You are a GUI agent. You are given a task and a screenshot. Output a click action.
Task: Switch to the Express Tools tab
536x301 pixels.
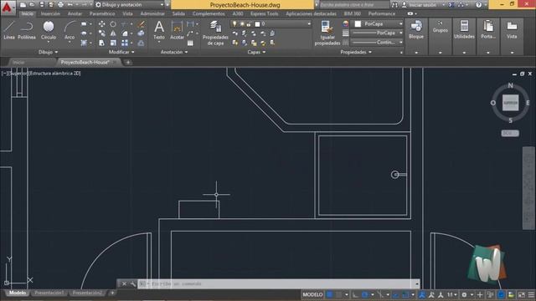(x=265, y=13)
